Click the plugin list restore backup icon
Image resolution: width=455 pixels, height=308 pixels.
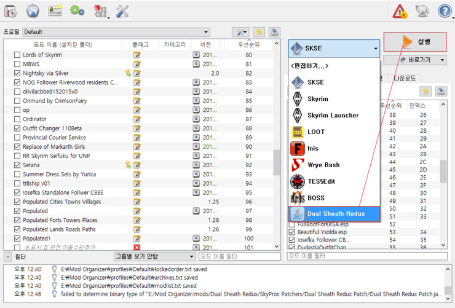pyautogui.click(x=425, y=92)
